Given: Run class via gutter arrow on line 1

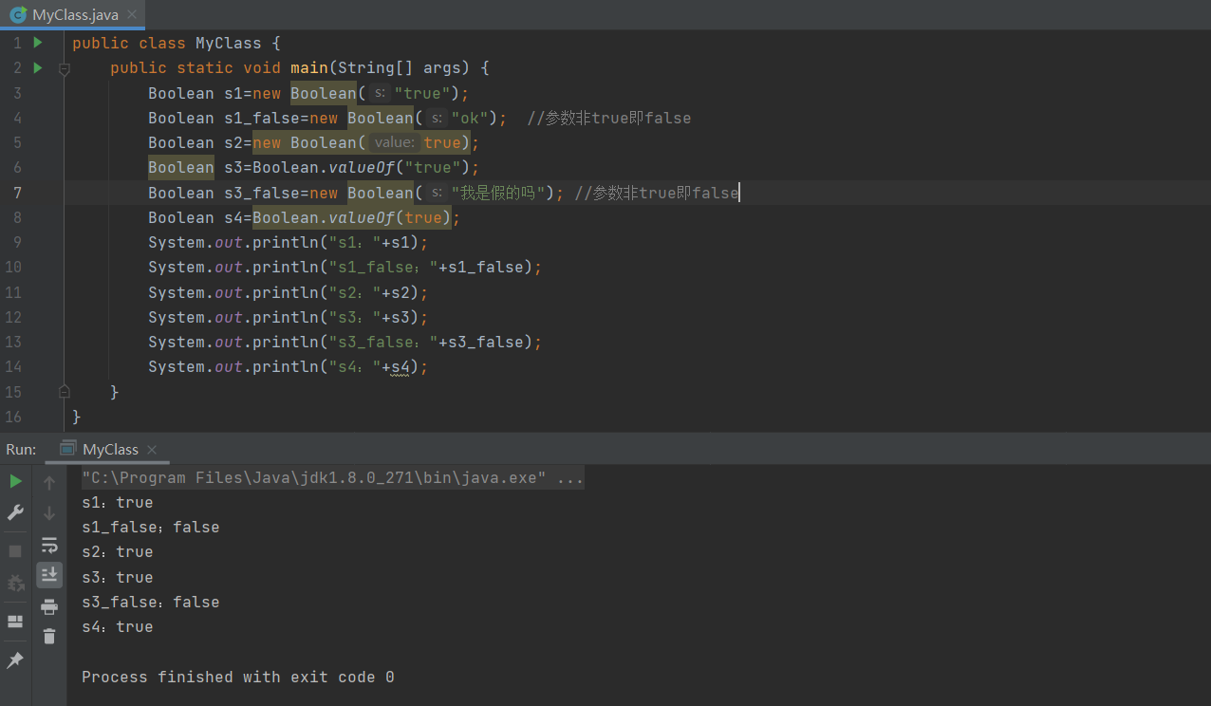Looking at the screenshot, I should [x=38, y=43].
